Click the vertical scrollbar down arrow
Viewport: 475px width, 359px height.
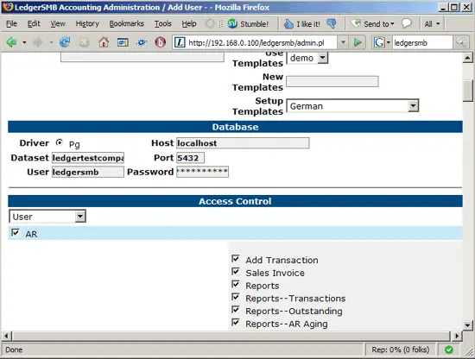pyautogui.click(x=468, y=325)
